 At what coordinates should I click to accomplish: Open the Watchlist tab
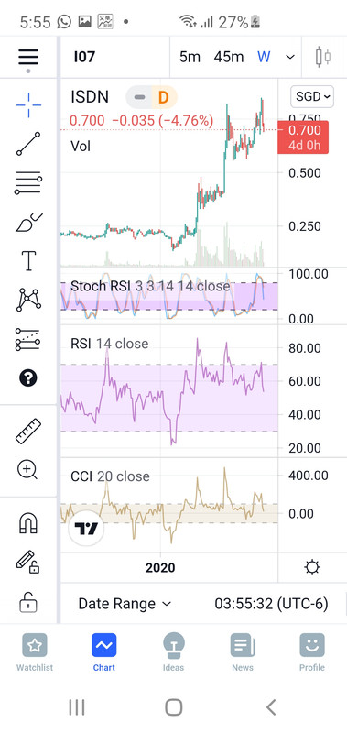[35, 652]
